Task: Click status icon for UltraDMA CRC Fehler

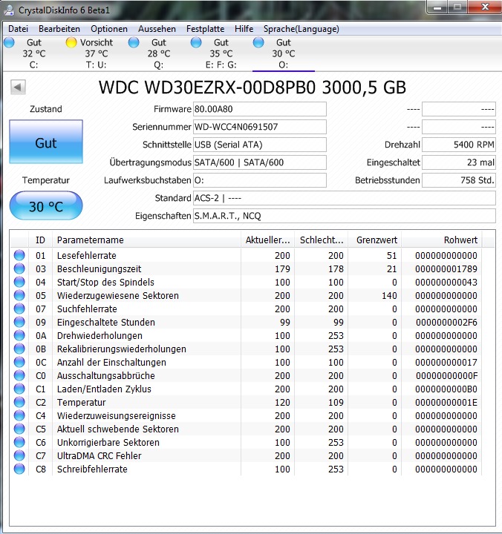Action: click(19, 455)
